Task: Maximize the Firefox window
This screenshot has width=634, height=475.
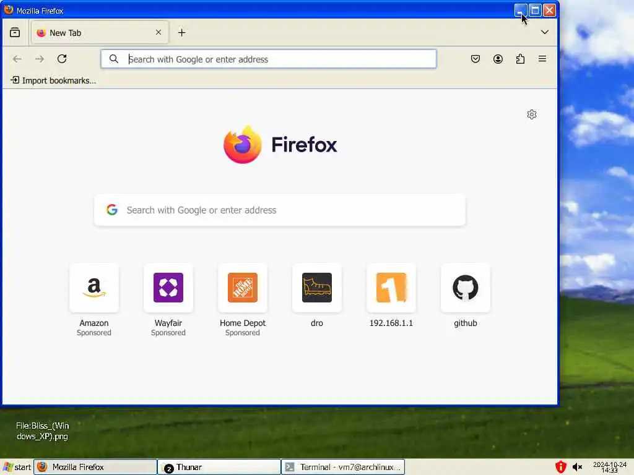Action: point(535,10)
